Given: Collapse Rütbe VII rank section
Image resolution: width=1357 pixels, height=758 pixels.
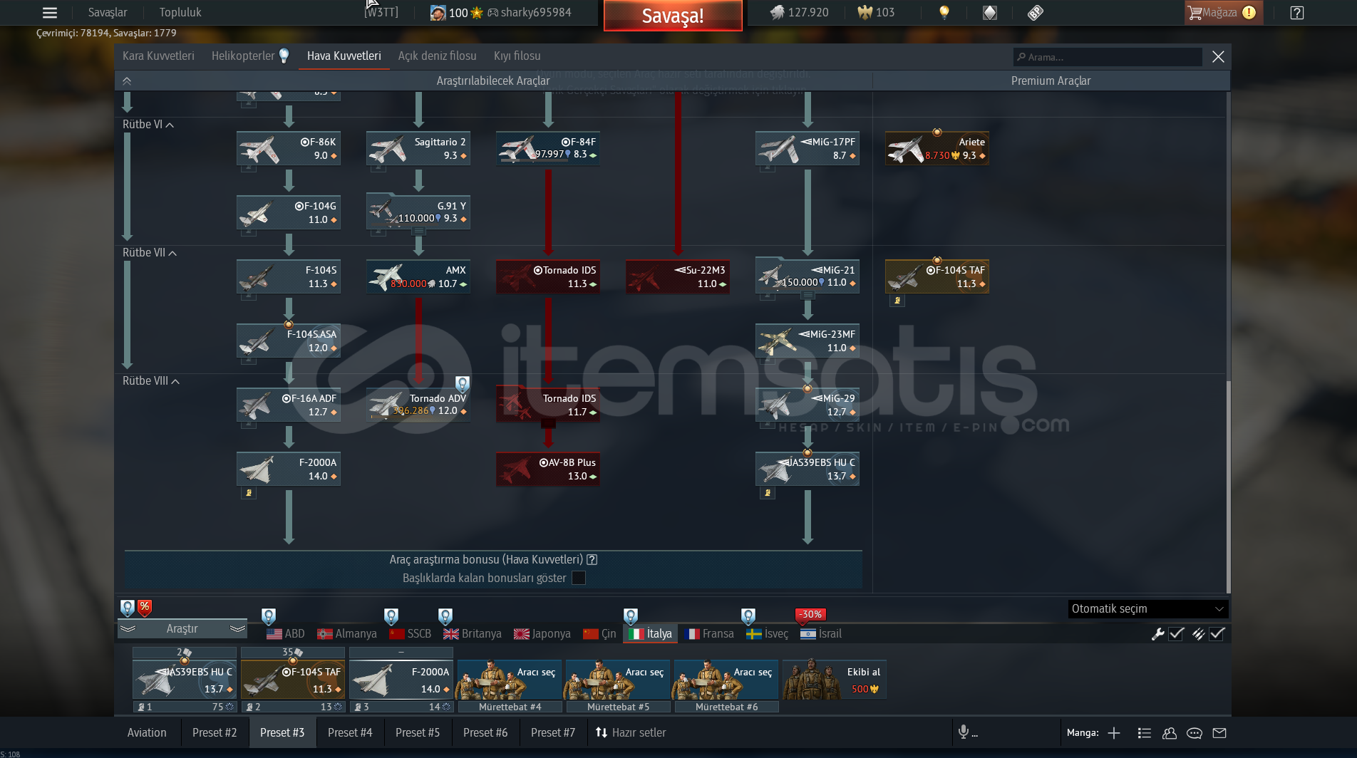Looking at the screenshot, I should [149, 252].
